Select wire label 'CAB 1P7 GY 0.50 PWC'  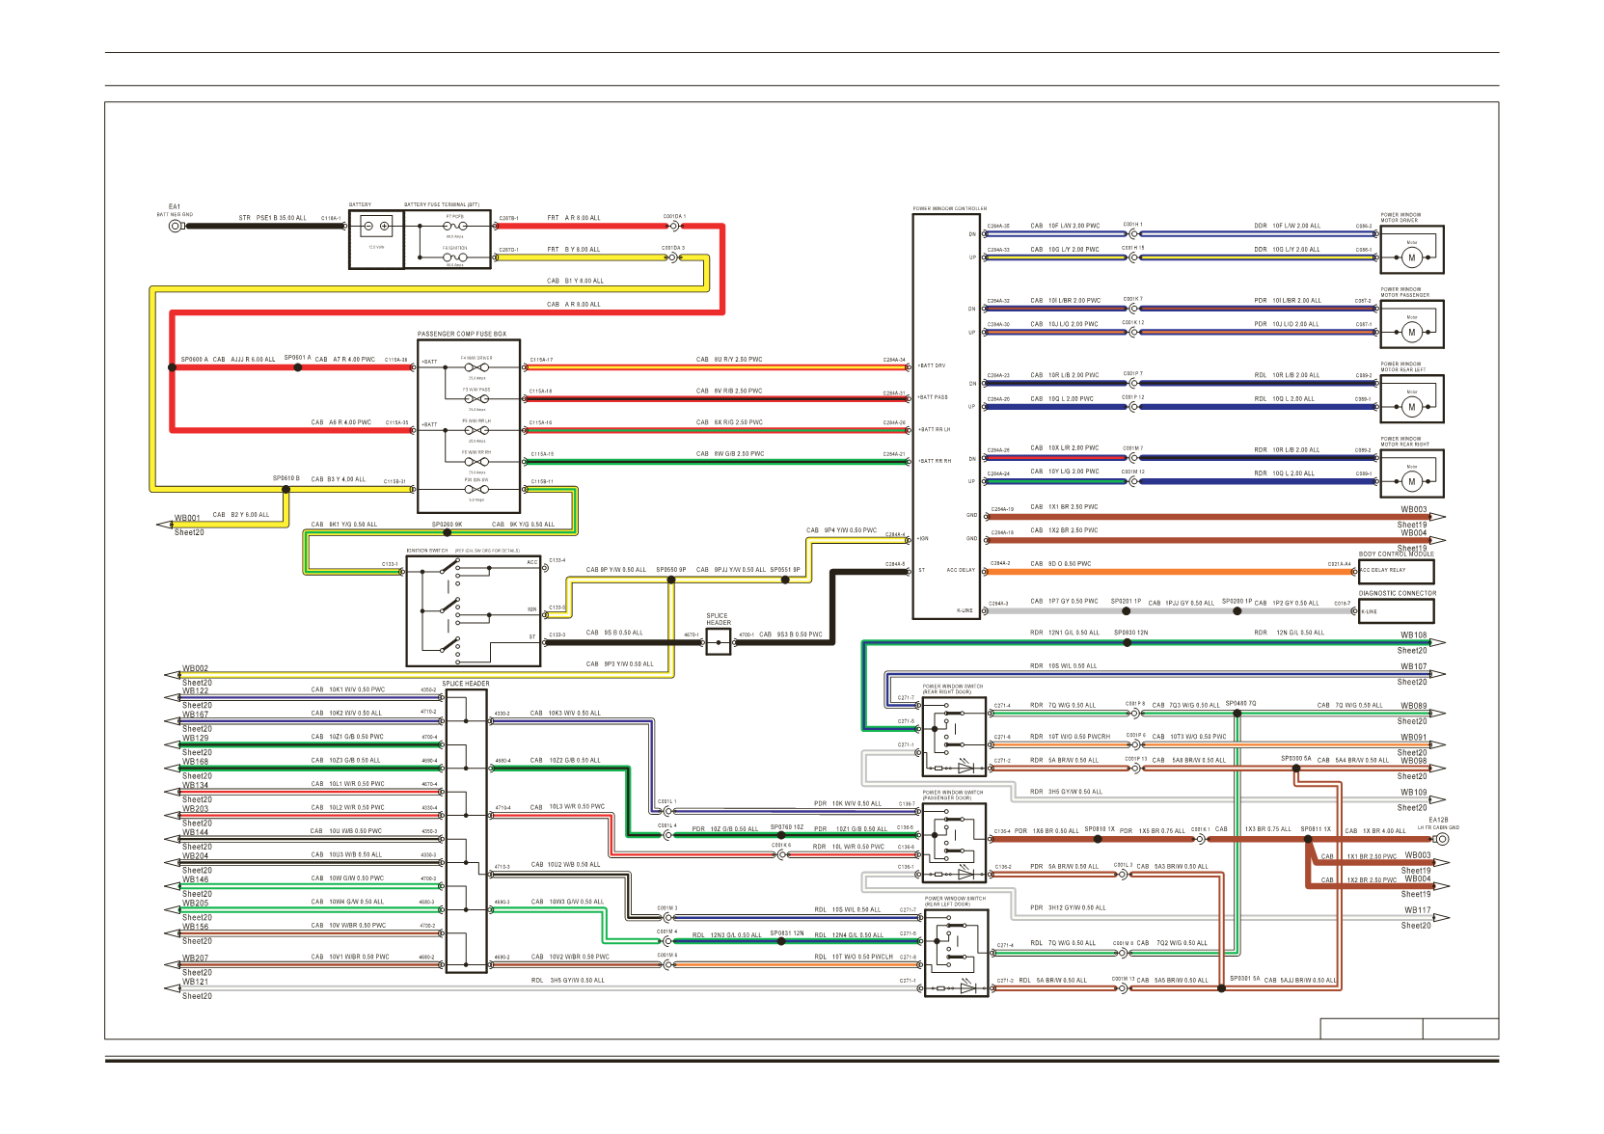pos(1064,602)
